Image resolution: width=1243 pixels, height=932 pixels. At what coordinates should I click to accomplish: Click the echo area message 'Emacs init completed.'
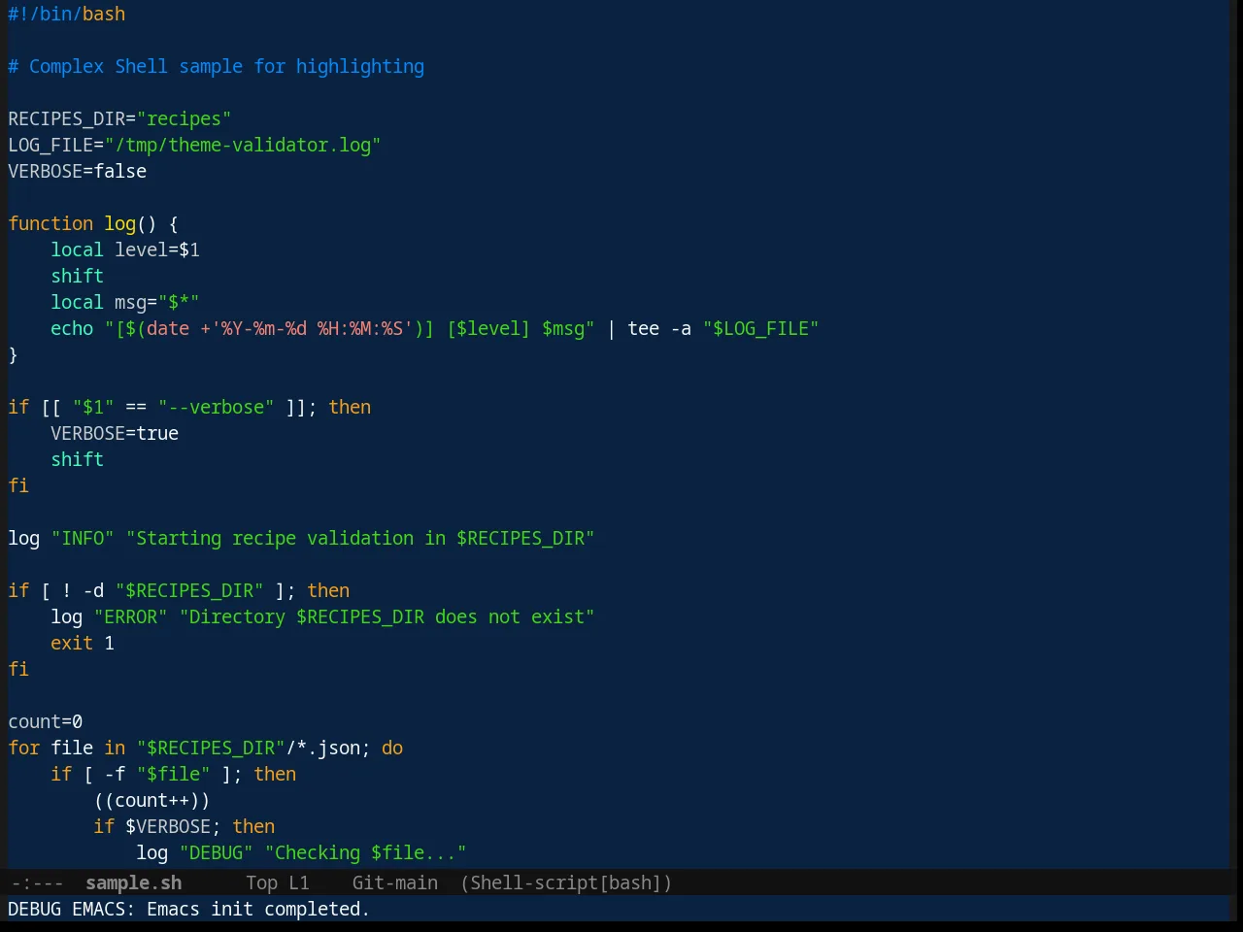258,909
